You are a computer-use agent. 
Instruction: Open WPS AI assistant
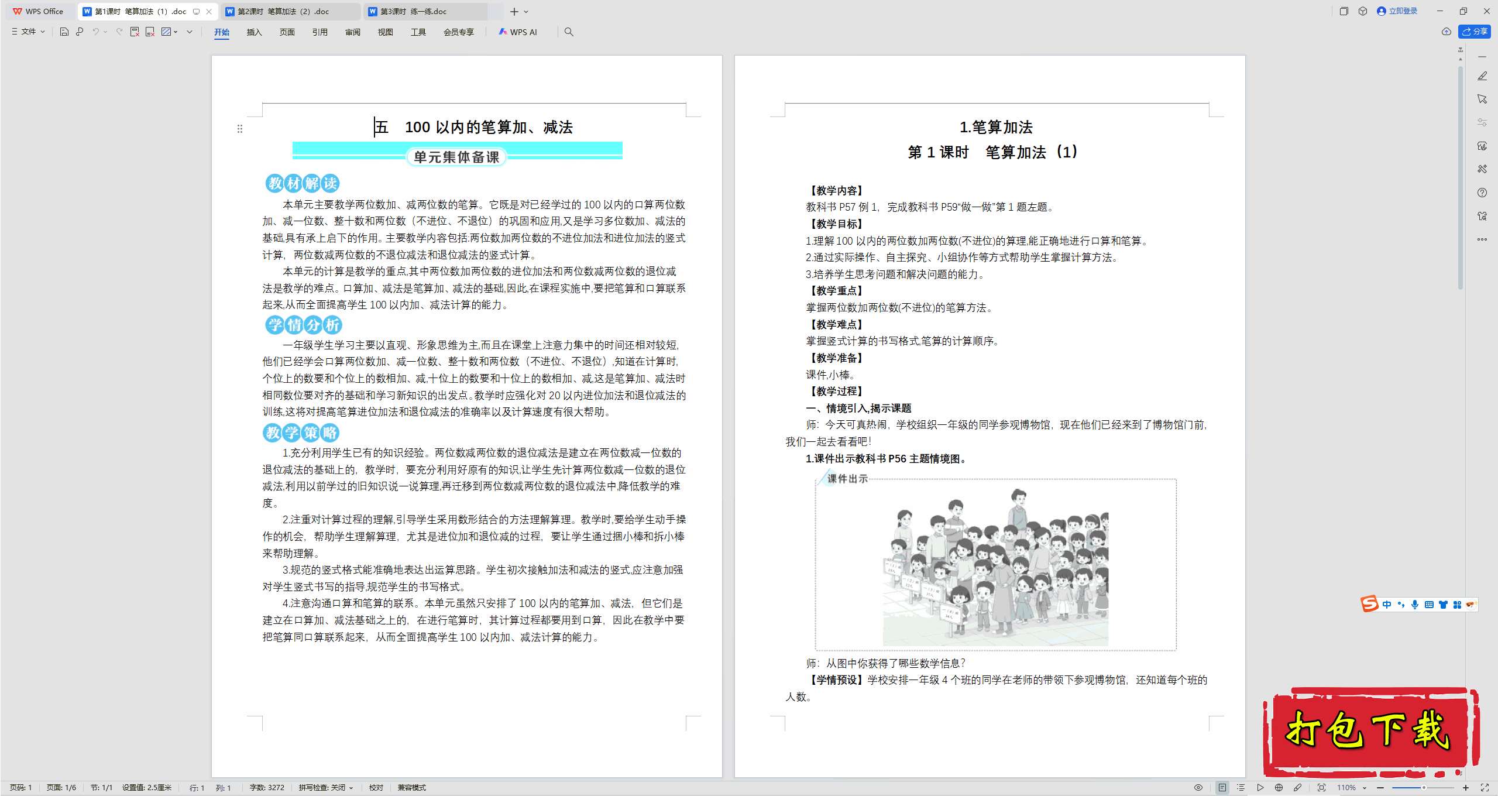tap(518, 32)
